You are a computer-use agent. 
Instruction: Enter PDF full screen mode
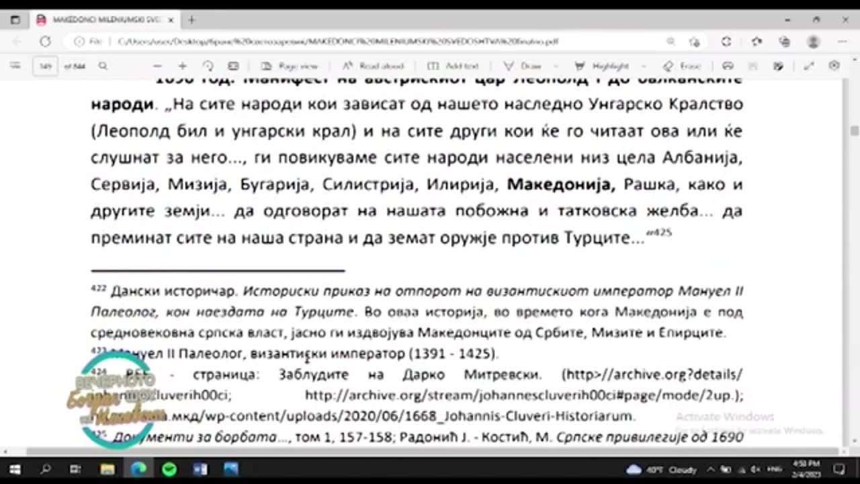click(x=809, y=66)
